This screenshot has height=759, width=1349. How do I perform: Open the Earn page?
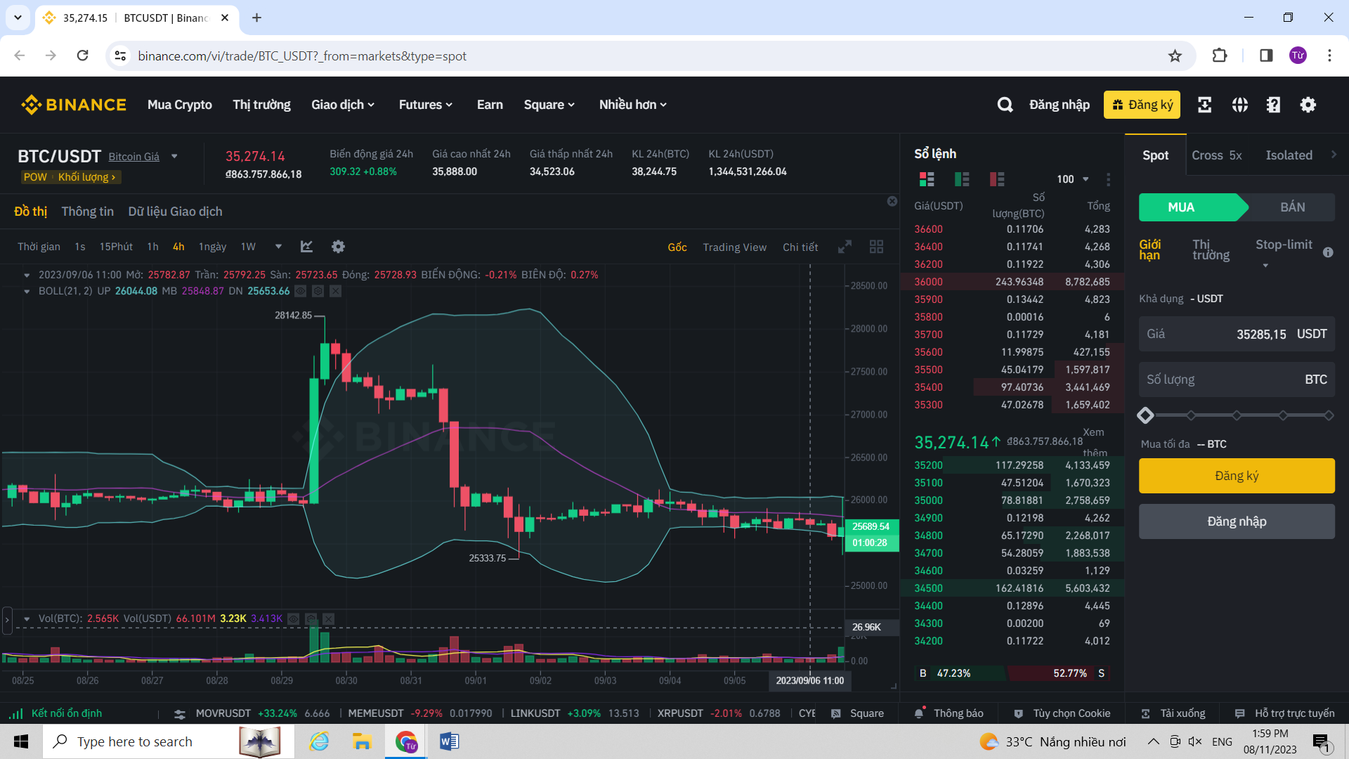coord(490,105)
